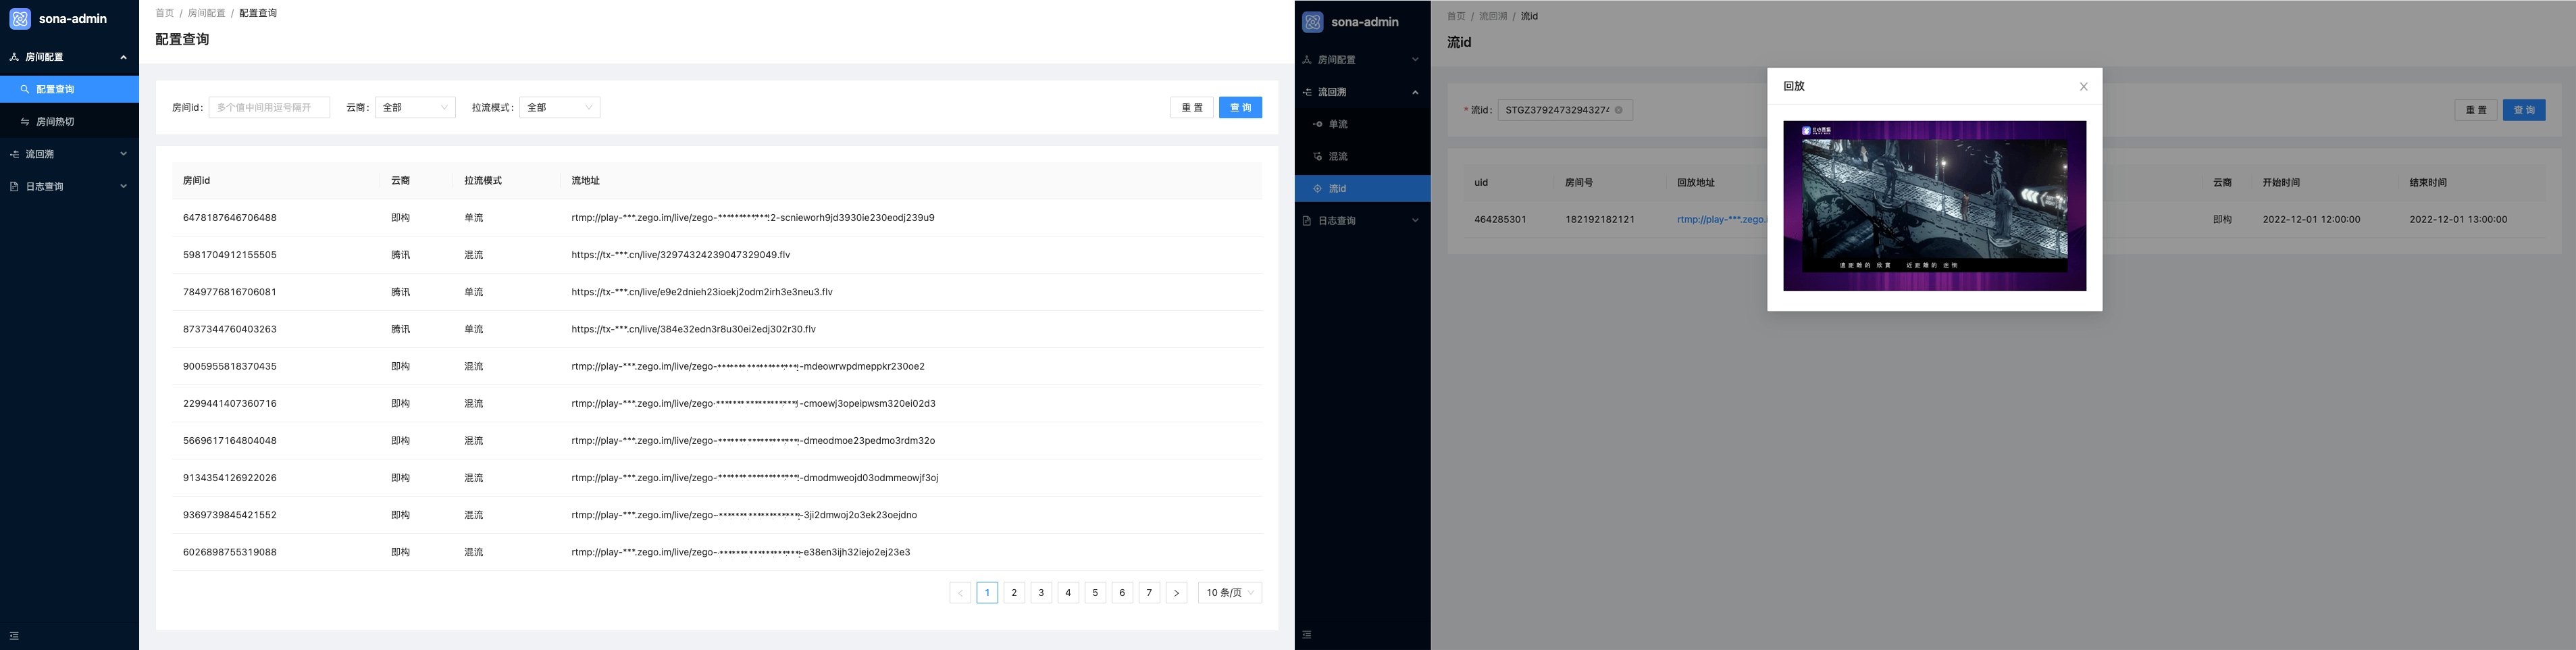The height and width of the screenshot is (650, 2576).
Task: Click the previous page arrow
Action: tap(960, 593)
